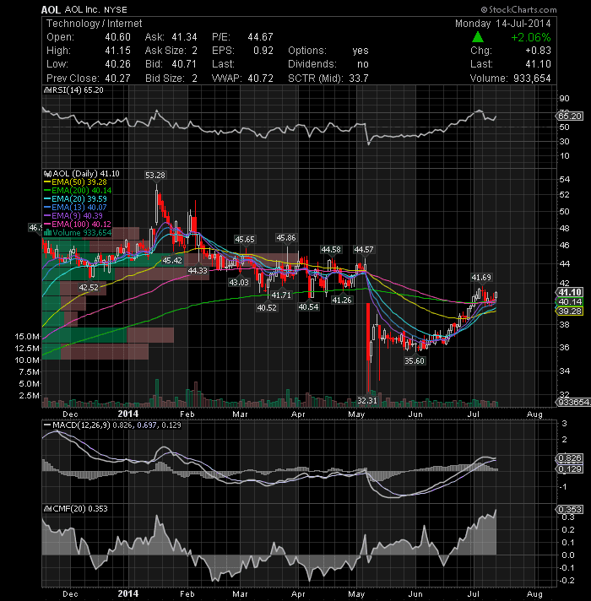Click the Open value 40.60

coord(117,37)
